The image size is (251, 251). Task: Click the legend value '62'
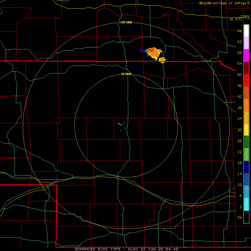pyautogui.click(x=240, y=42)
